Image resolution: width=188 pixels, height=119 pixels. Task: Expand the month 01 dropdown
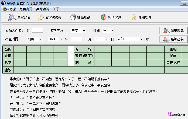point(84,39)
